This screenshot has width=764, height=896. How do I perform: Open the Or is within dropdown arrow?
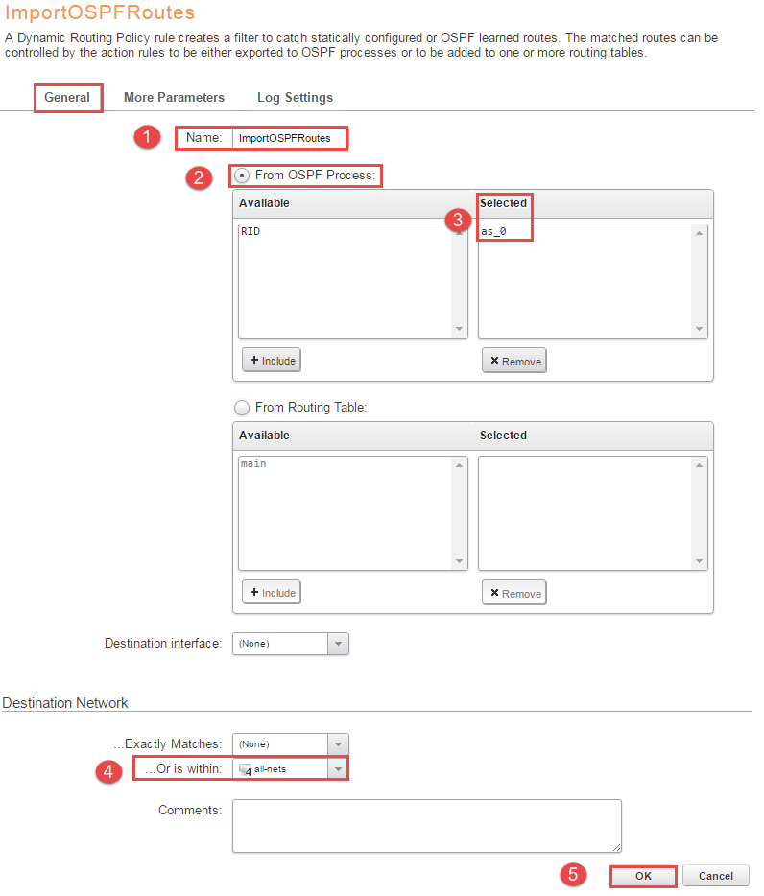pos(338,769)
